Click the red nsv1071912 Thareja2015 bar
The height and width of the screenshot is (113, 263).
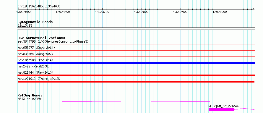(136, 82)
